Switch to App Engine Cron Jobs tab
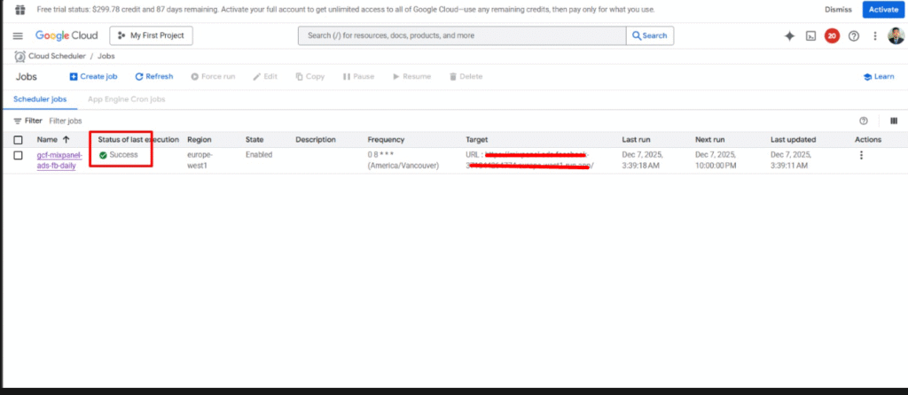The image size is (908, 395). pyautogui.click(x=126, y=99)
